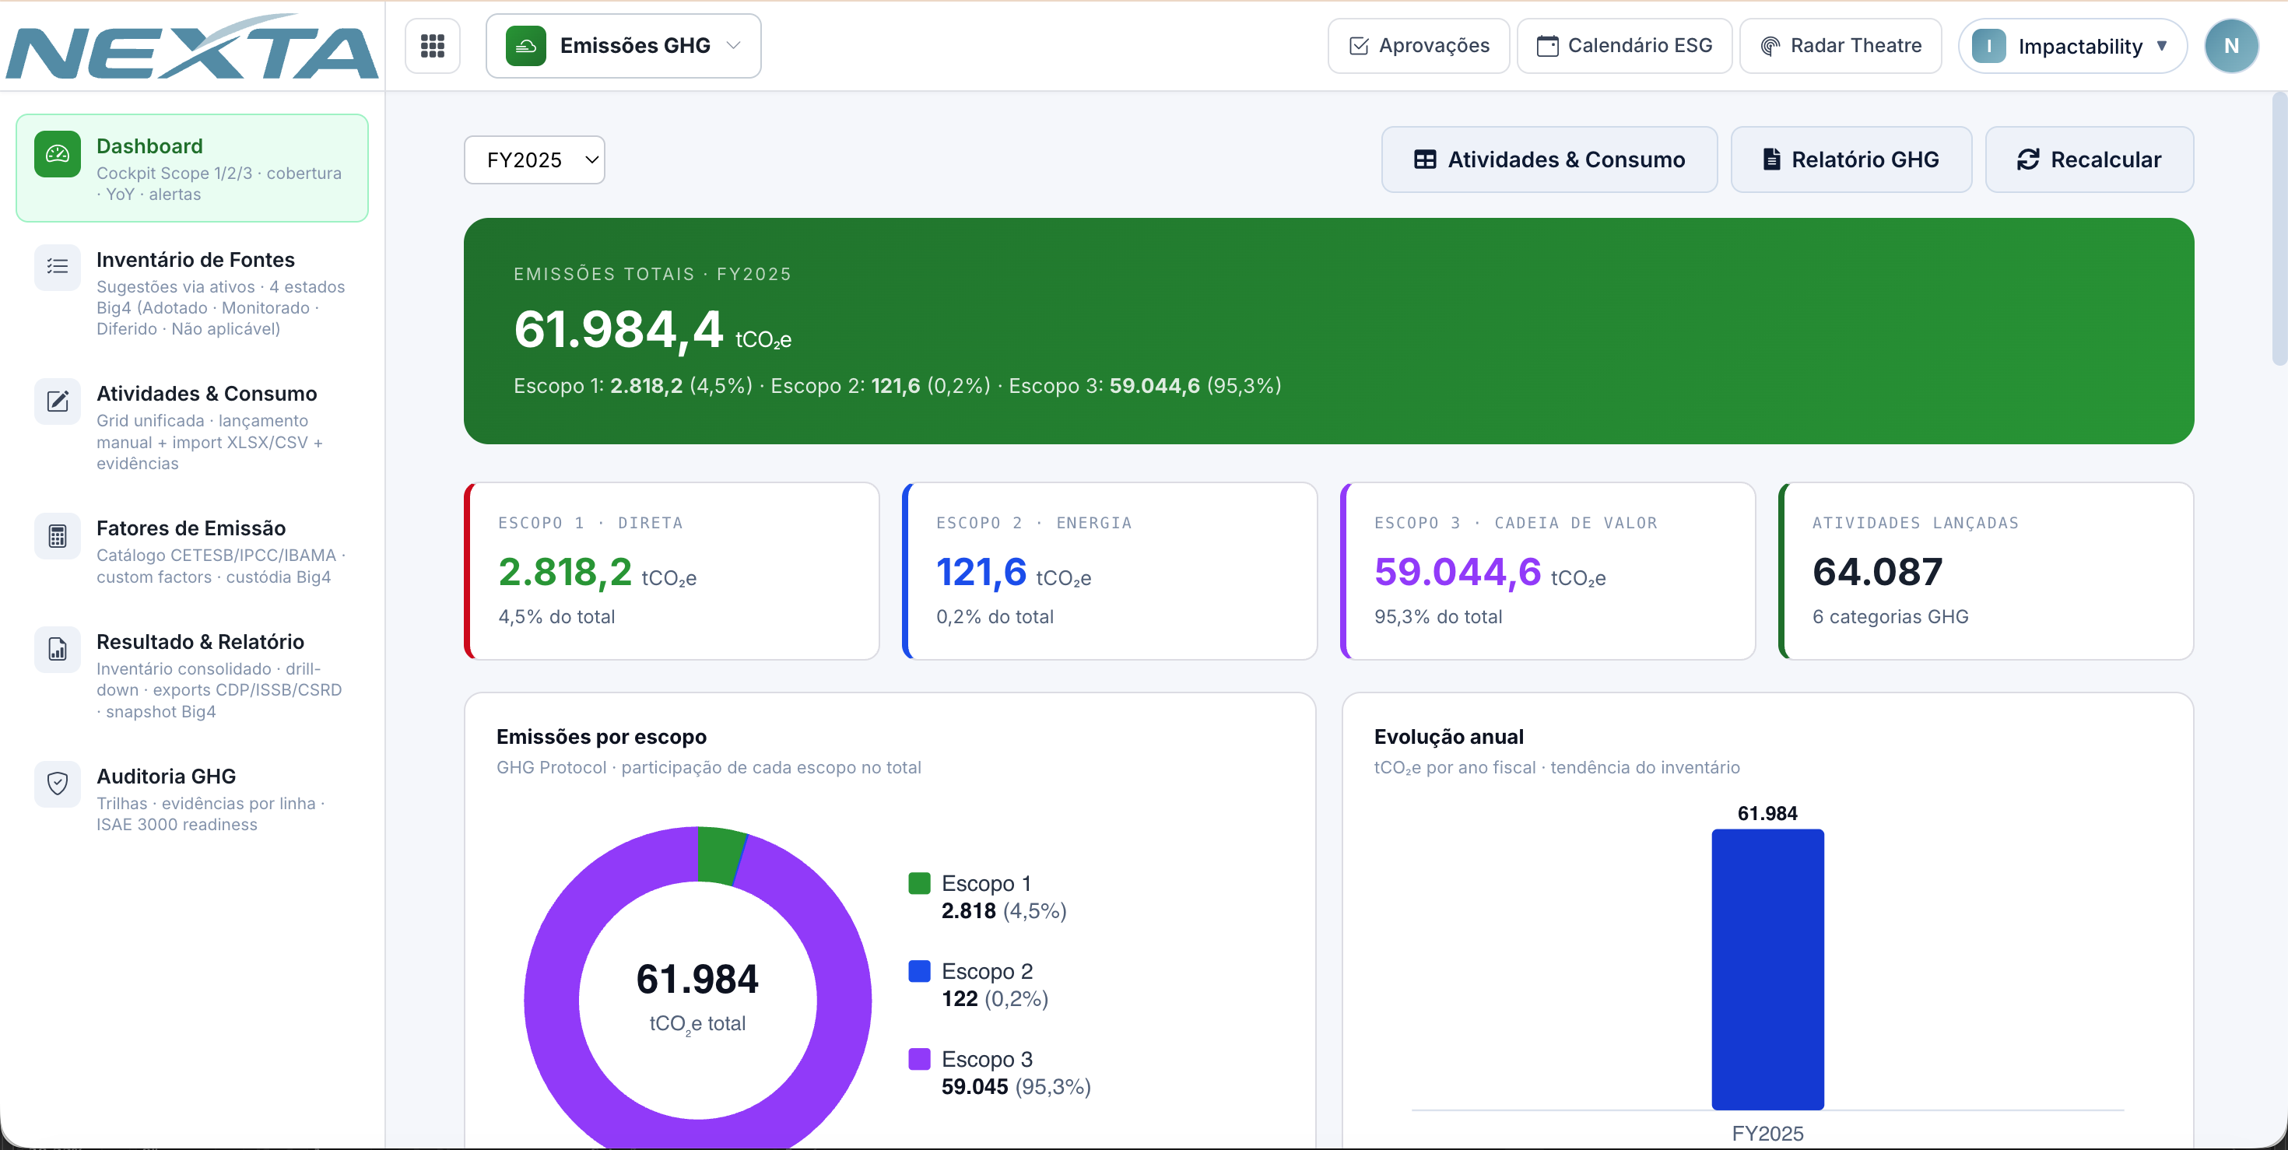Click the green Emissões GHG cloud icon
The height and width of the screenshot is (1150, 2288).
click(x=526, y=45)
